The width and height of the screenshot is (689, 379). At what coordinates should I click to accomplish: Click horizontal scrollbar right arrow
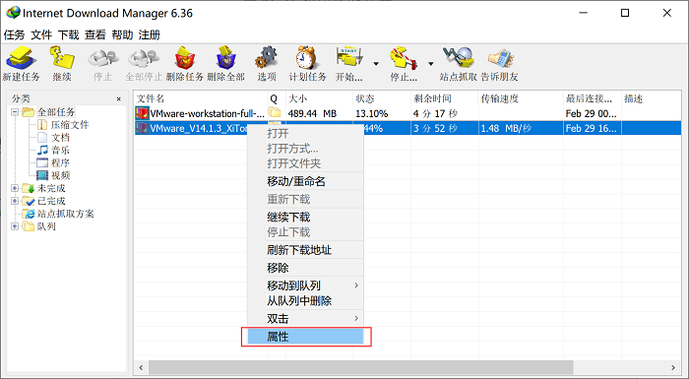673,367
